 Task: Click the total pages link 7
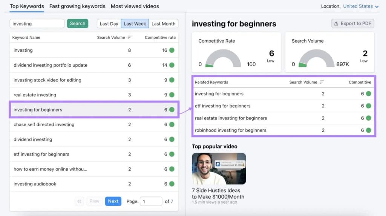(x=172, y=201)
